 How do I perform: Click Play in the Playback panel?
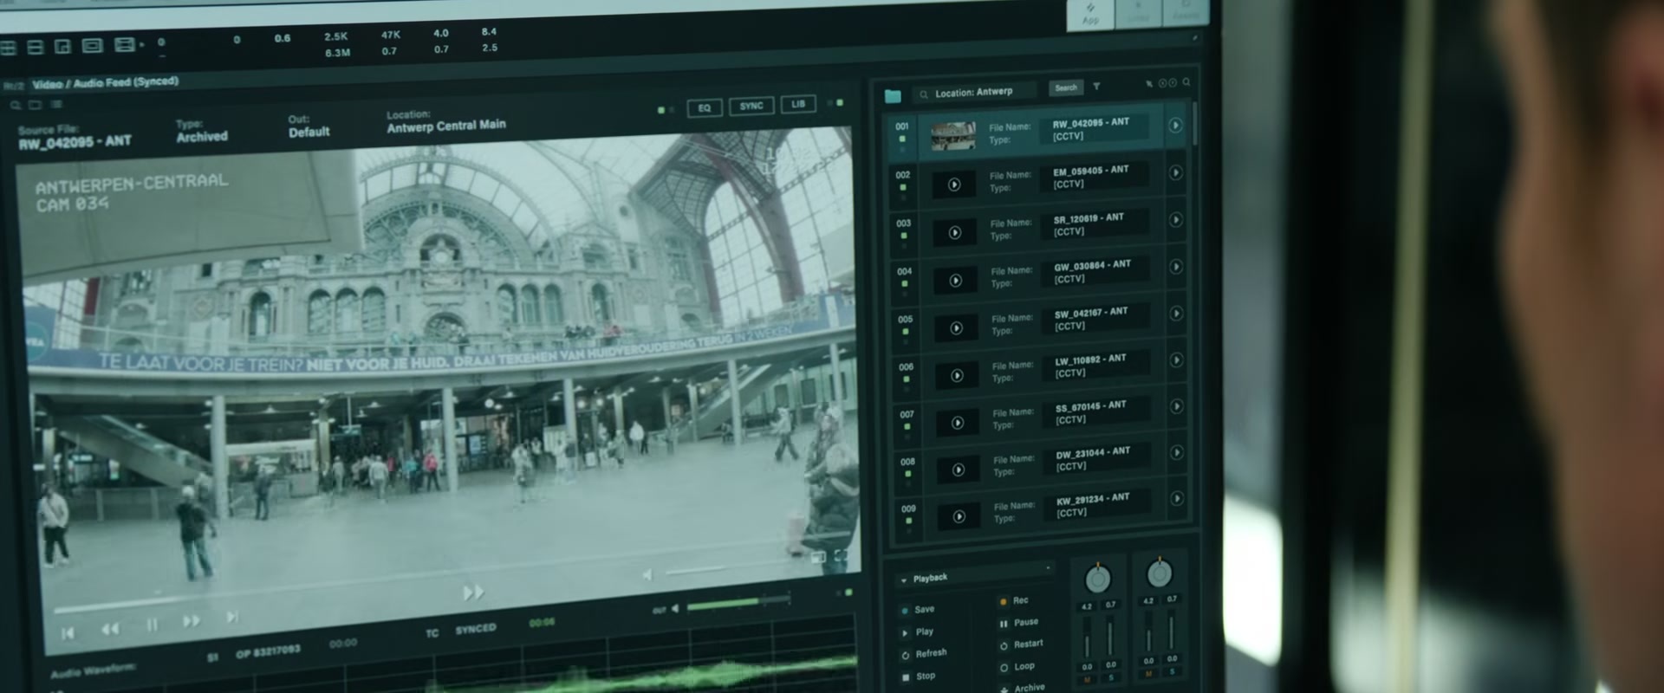click(918, 632)
